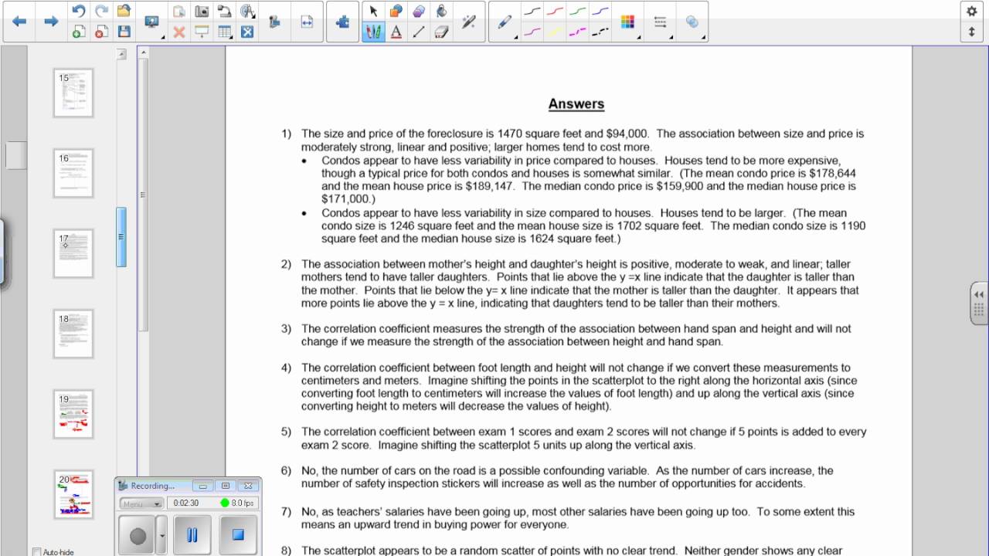The height and width of the screenshot is (556, 989).
Task: Select the Magic Pen tool
Action: [468, 22]
